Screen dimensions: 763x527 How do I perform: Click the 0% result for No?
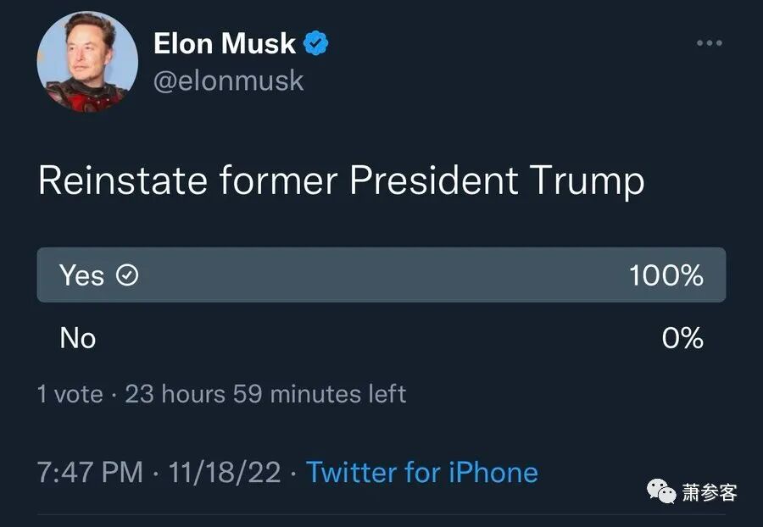[682, 338]
